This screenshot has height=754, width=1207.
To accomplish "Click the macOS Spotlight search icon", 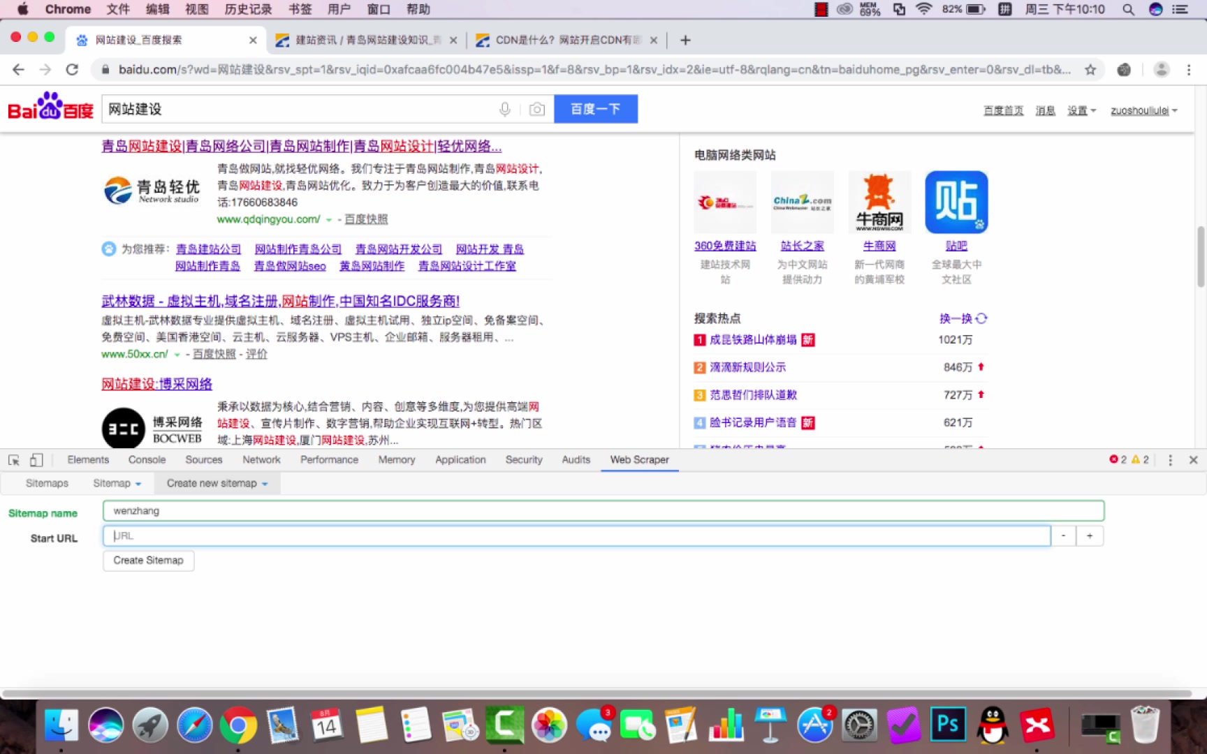I will (x=1128, y=9).
